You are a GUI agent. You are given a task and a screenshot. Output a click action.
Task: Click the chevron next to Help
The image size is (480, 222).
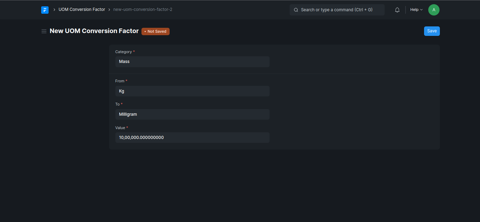(x=422, y=10)
